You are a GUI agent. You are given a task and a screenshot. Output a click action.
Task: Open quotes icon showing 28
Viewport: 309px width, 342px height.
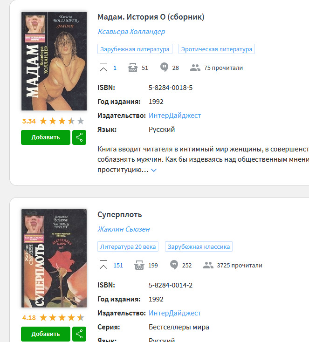tap(164, 68)
